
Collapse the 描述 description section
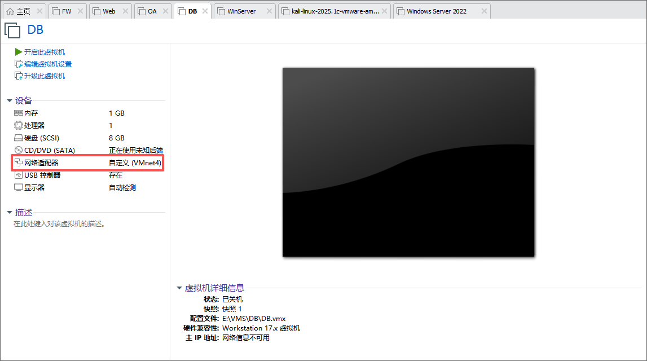tap(10, 213)
